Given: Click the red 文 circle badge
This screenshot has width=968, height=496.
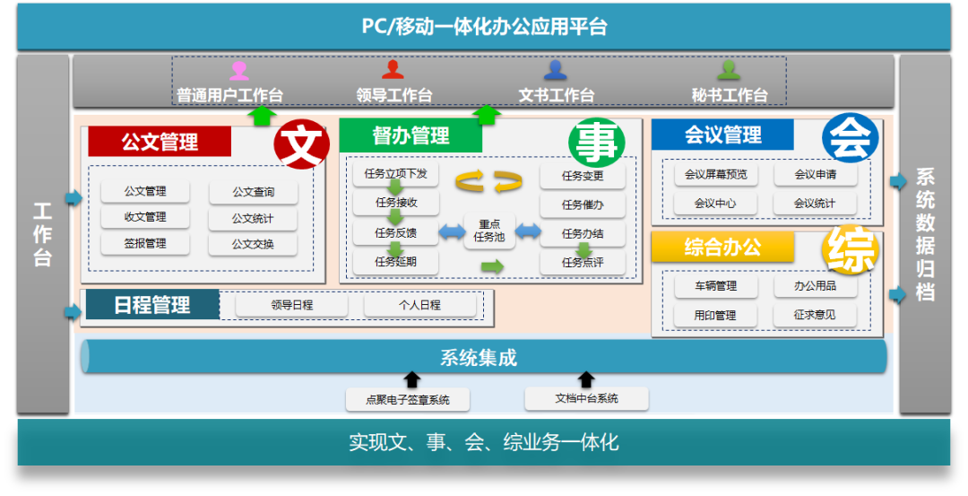Looking at the screenshot, I should (301, 144).
